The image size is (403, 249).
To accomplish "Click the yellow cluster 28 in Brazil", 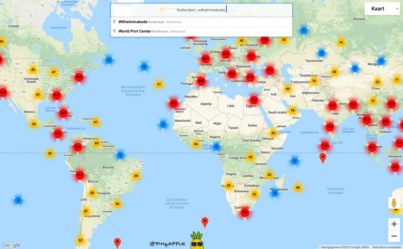I will [x=136, y=176].
